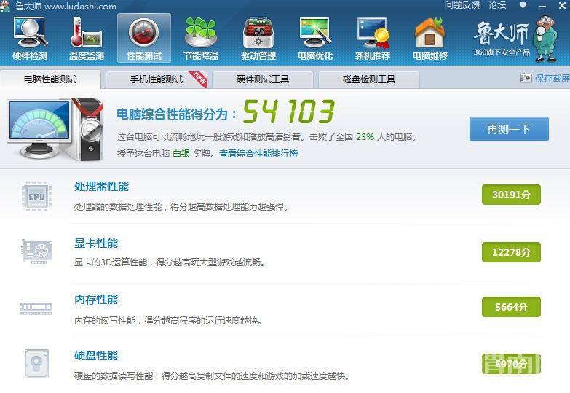Screen dimensions: 570x393
Task: Click the 显卡性能 heading
Action: click(96, 244)
